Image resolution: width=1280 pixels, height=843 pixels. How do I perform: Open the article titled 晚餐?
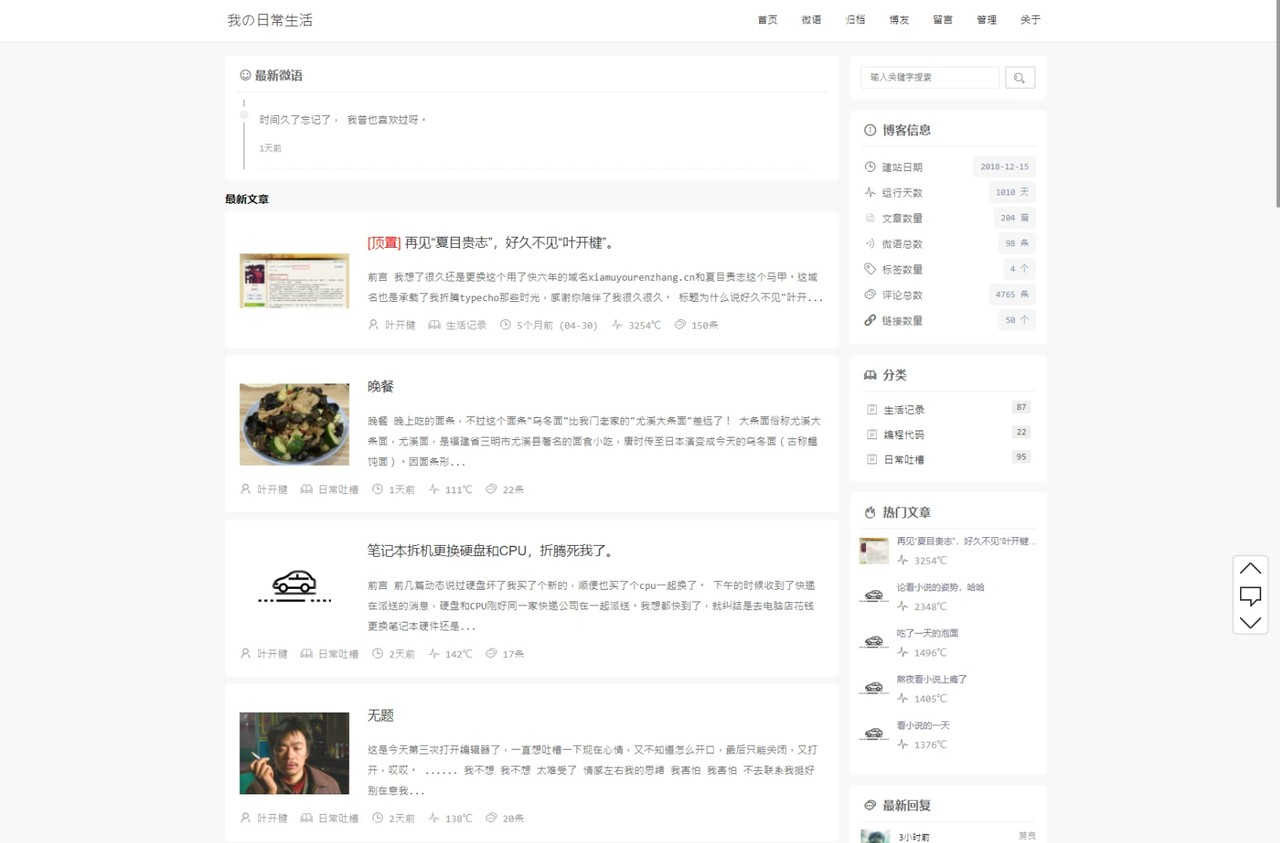(380, 387)
